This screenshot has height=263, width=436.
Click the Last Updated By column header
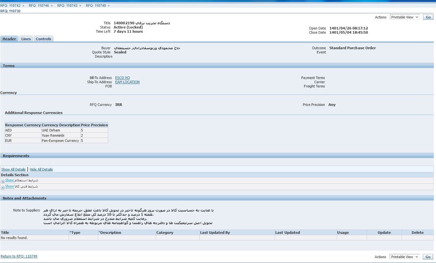237,233
